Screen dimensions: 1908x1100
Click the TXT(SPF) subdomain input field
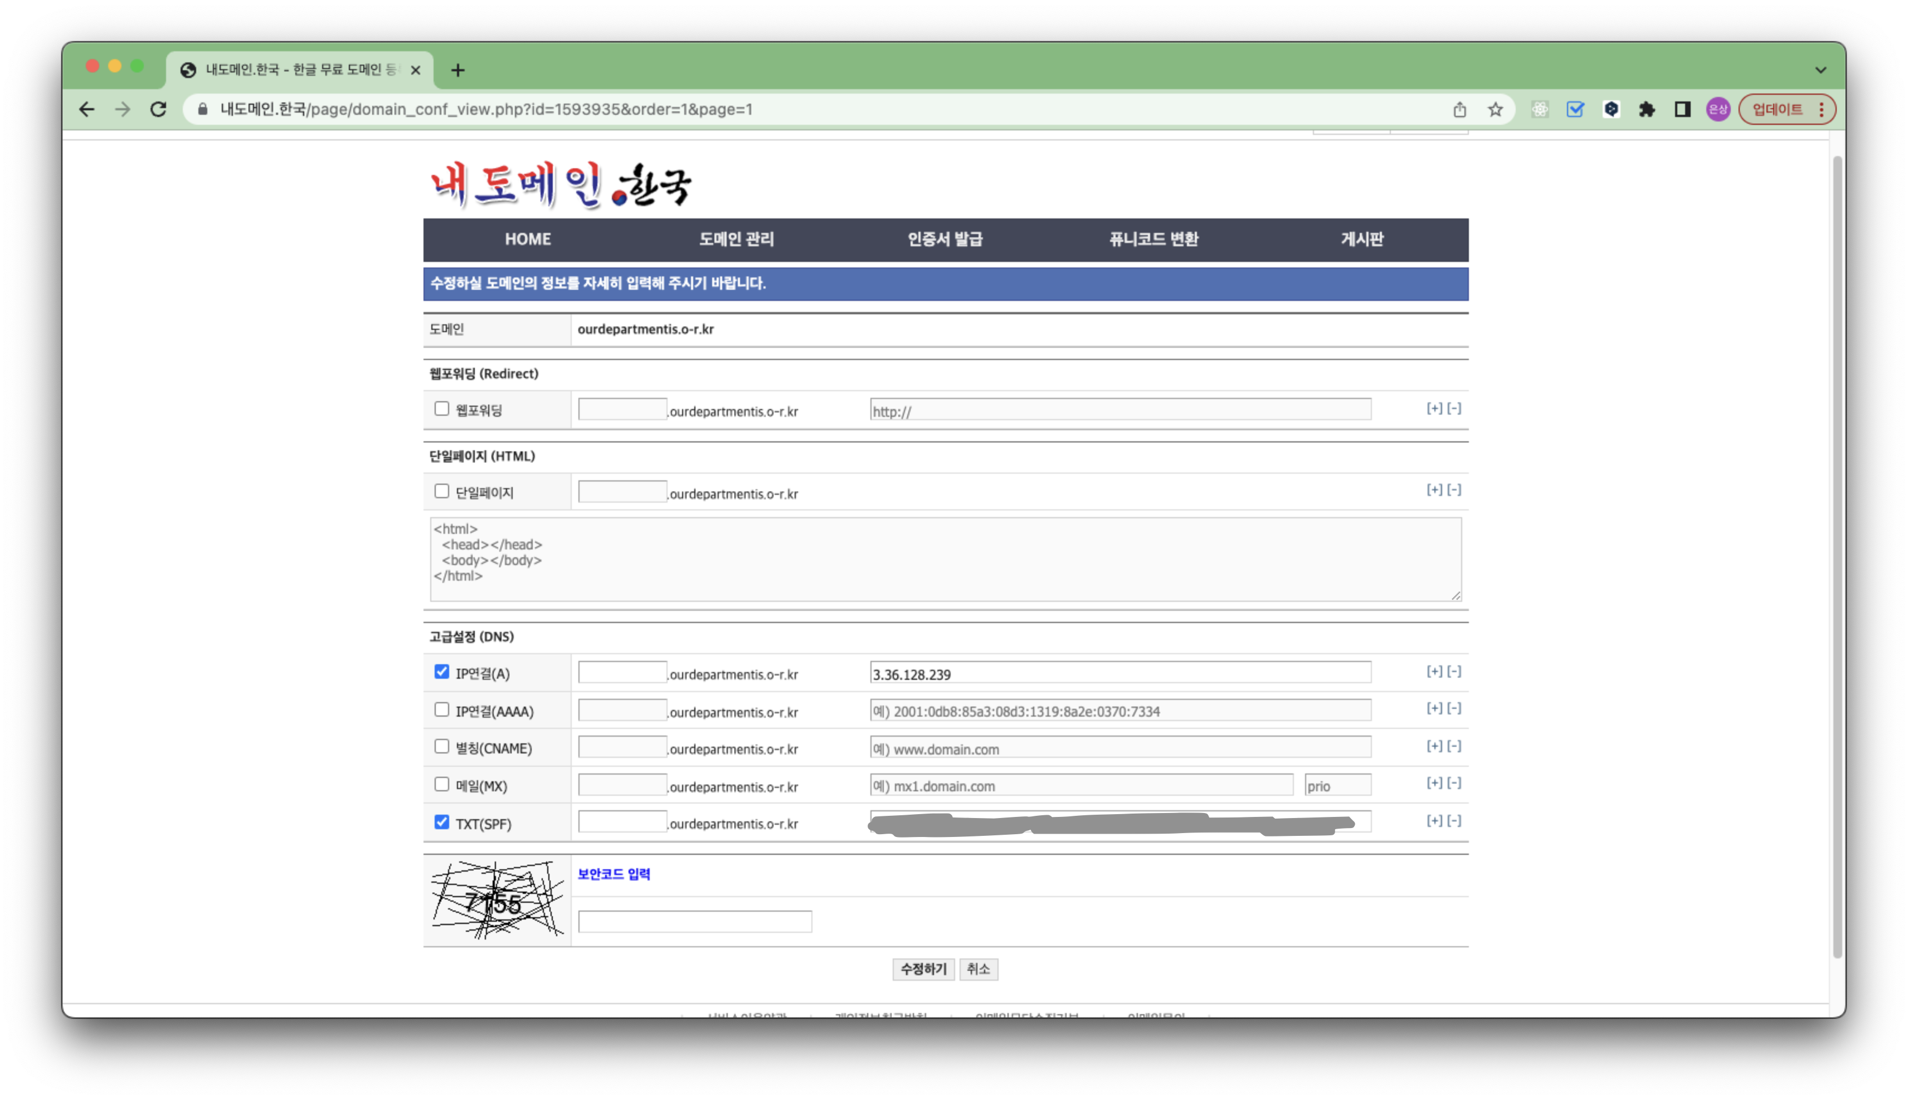pos(622,822)
